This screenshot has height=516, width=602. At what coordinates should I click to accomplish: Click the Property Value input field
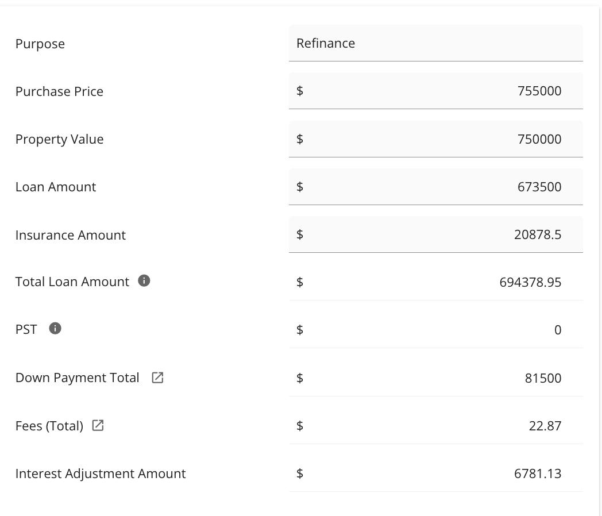click(x=436, y=139)
